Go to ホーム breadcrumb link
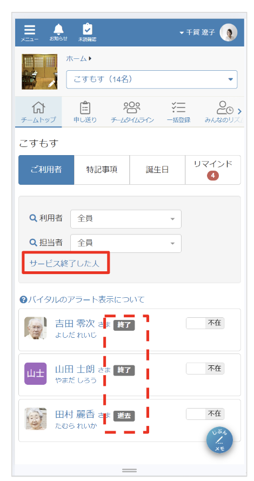The width and height of the screenshot is (254, 481). tap(76, 58)
